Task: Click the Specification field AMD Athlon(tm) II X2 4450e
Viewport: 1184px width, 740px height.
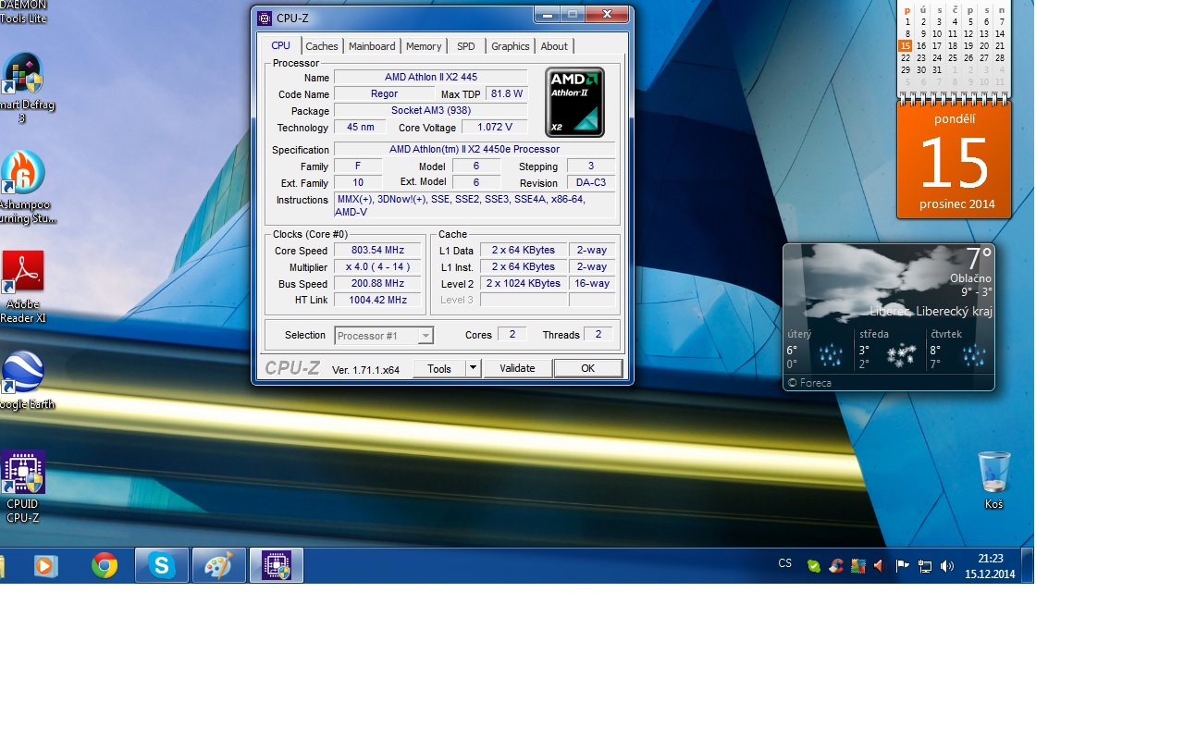Action: (x=475, y=149)
